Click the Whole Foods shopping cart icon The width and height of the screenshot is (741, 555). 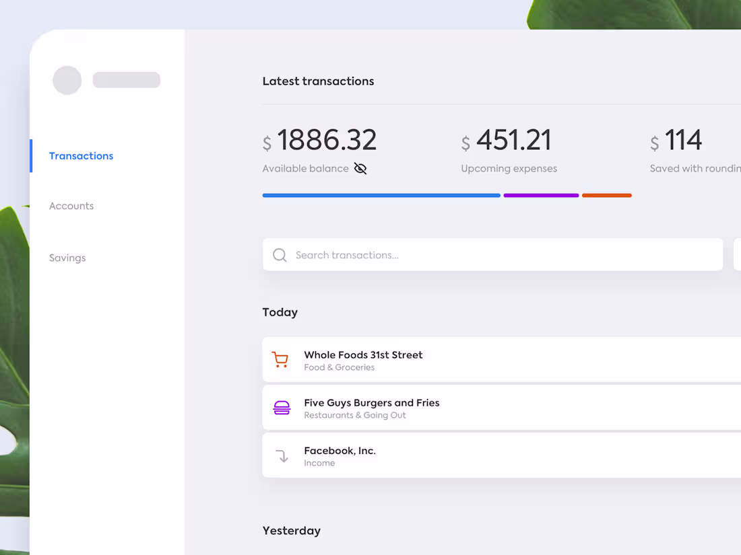[x=280, y=359]
